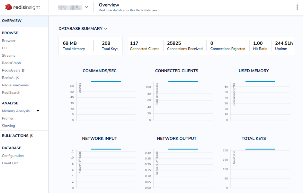Open the Configuration page

[x=13, y=156]
